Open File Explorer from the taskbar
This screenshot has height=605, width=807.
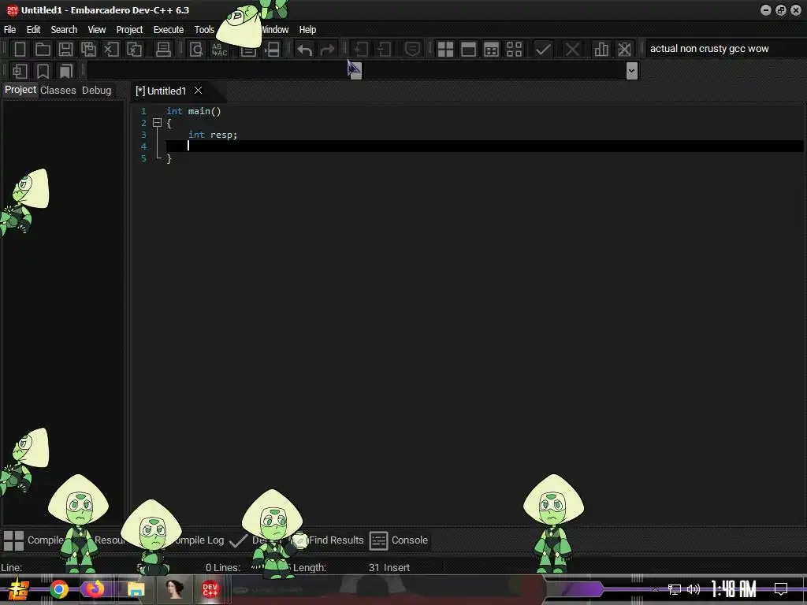[136, 589]
